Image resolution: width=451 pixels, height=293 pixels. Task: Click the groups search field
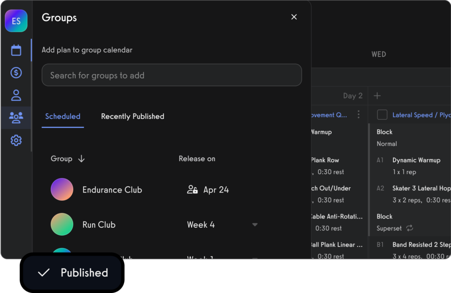[x=172, y=75]
